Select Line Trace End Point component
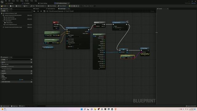Screen dimensions: 197x111 tap(10, 17)
